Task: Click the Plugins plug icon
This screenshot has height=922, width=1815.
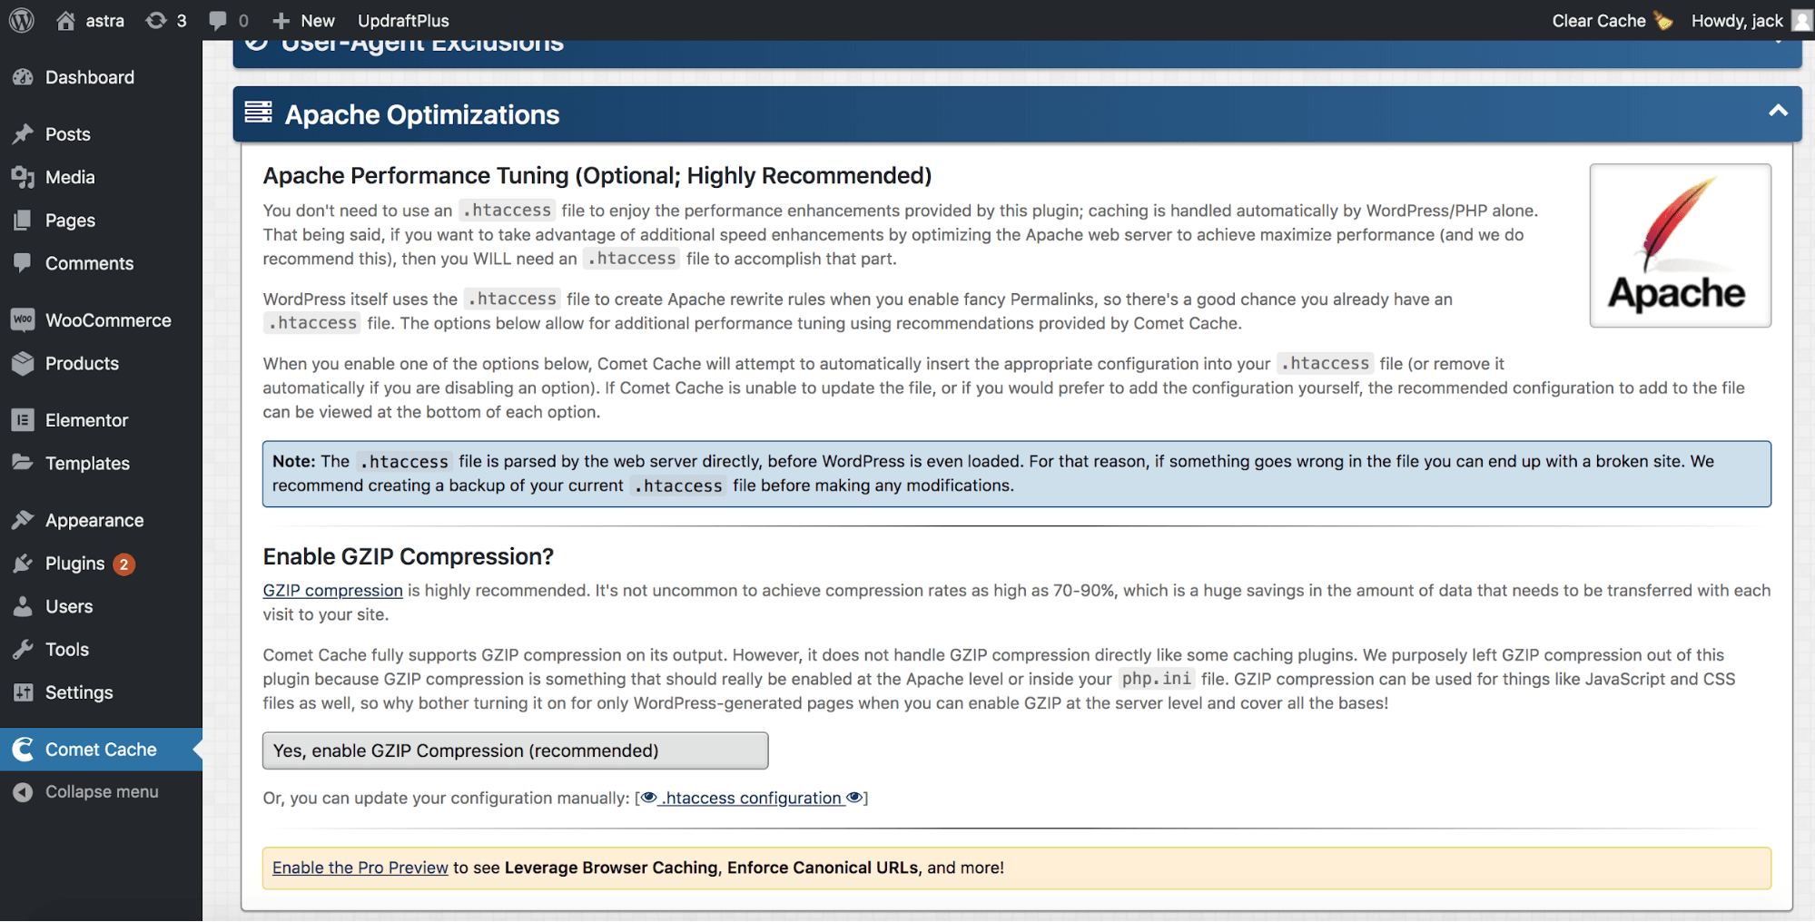Action: (23, 564)
